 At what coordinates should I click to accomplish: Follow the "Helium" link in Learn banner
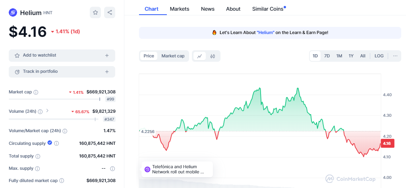(x=265, y=33)
